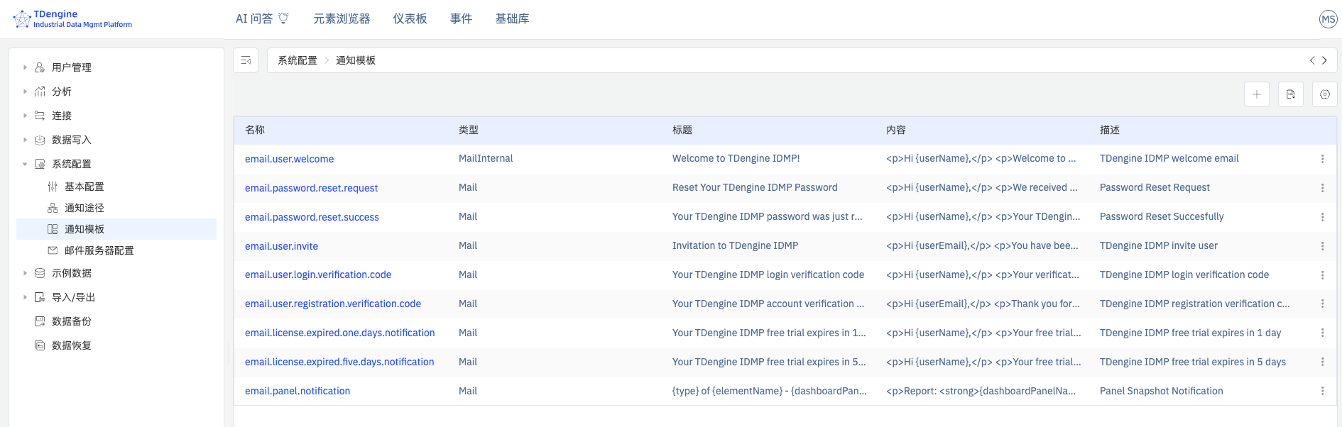This screenshot has width=1342, height=427.
Task: Open the AI 问答 top menu
Action: click(x=262, y=18)
